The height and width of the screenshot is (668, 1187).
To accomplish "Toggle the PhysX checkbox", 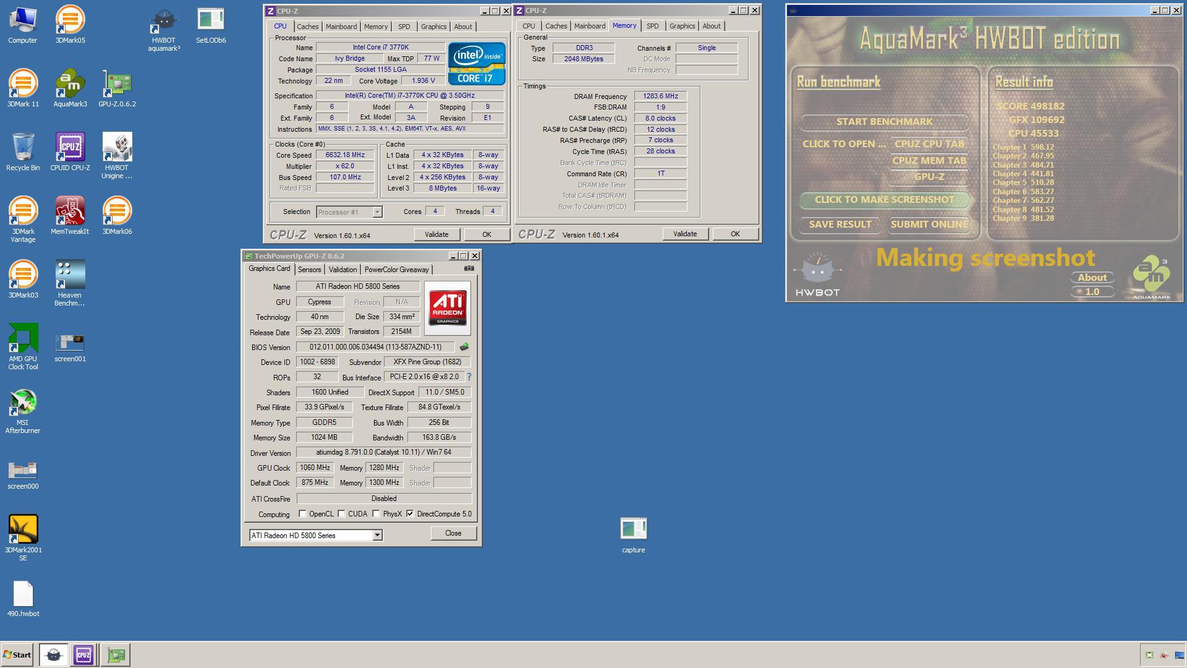I will pyautogui.click(x=376, y=514).
